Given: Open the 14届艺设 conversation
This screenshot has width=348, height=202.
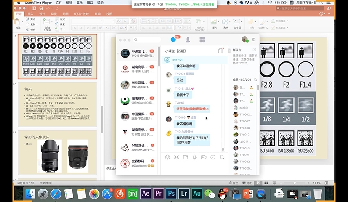Looking at the screenshot, I should [x=137, y=148].
